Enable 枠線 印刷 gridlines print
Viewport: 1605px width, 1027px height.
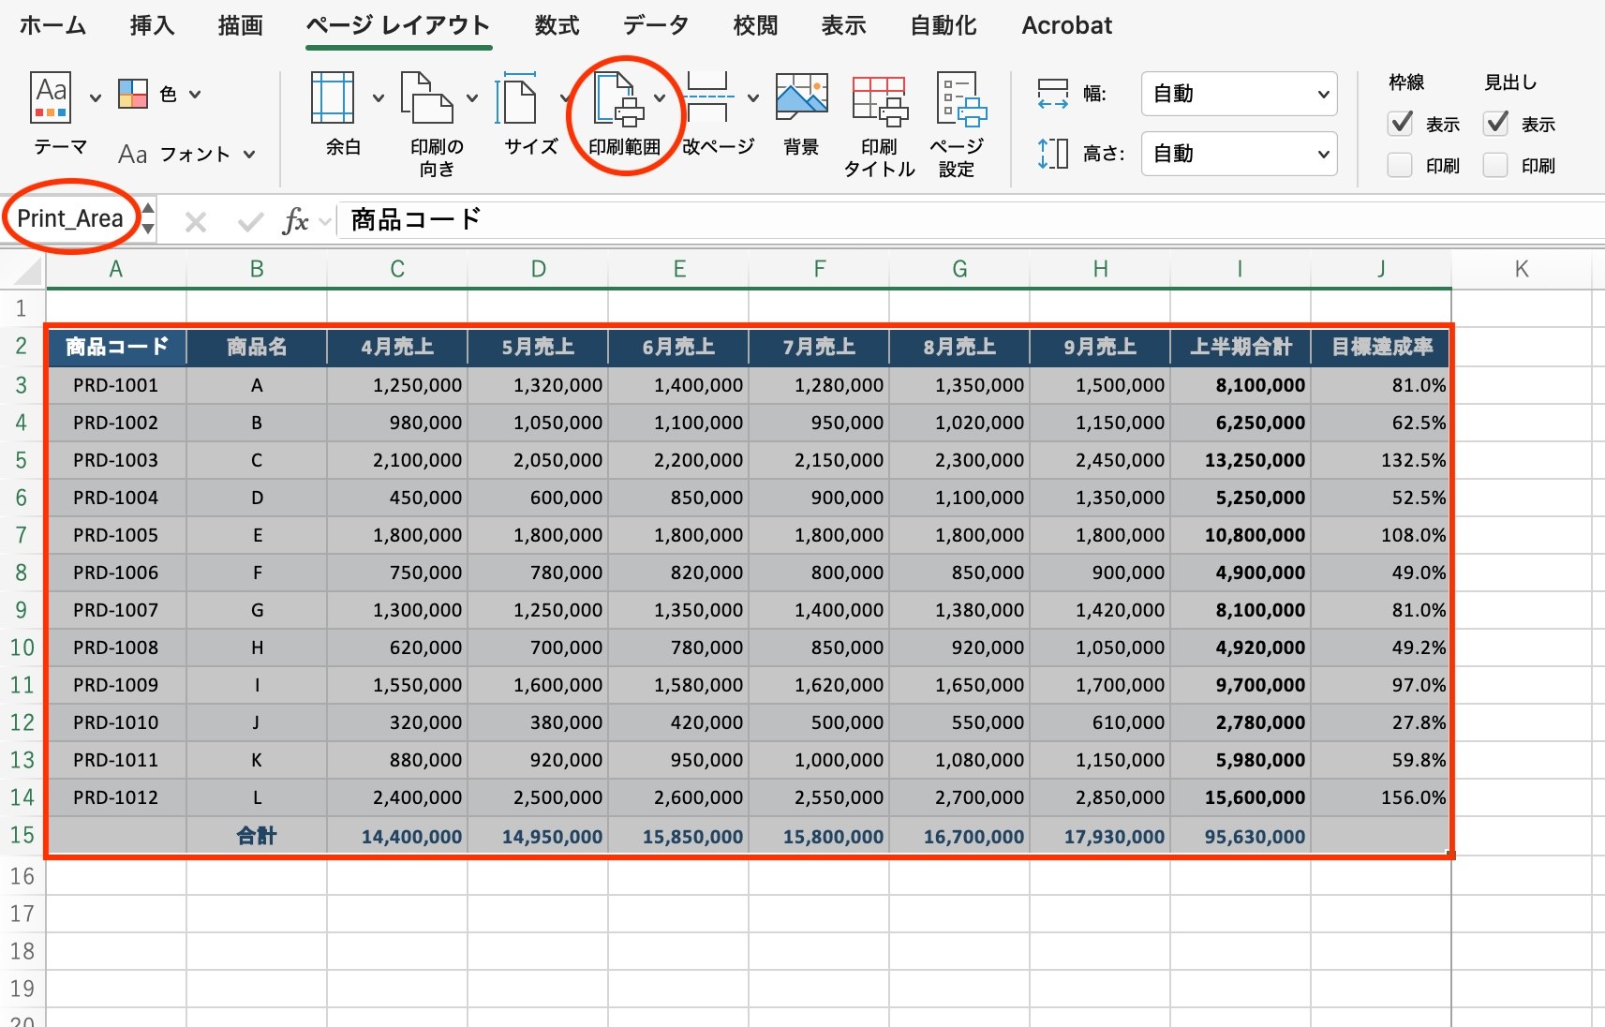[x=1400, y=165]
